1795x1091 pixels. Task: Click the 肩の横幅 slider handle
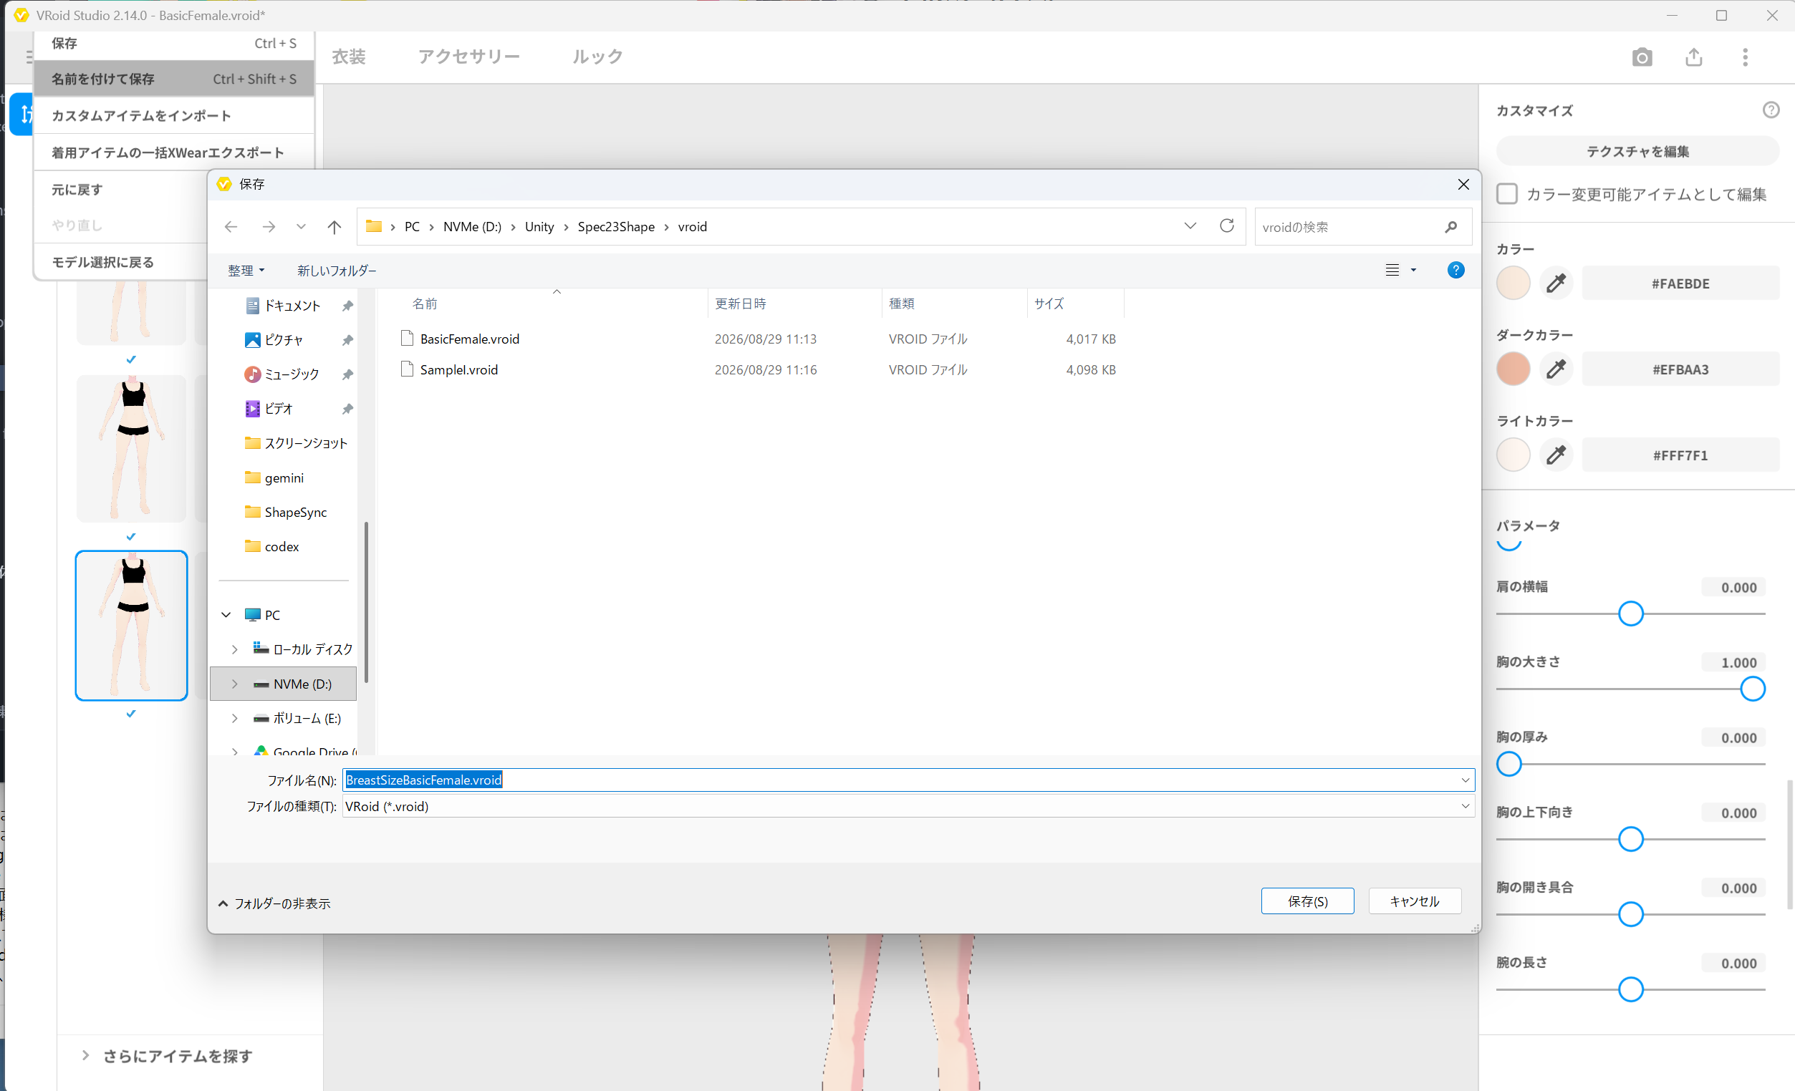click(x=1631, y=614)
